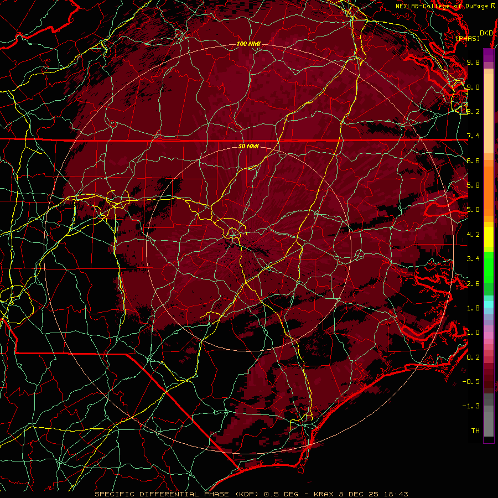Click the 6.6 value on color scale

tap(473, 160)
